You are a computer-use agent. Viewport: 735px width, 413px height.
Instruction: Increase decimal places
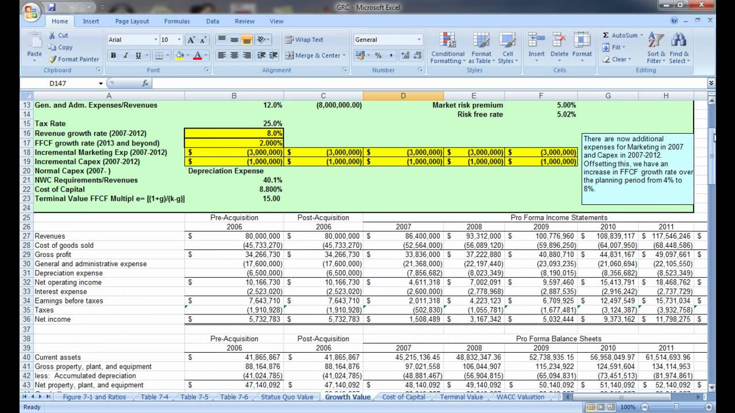pos(405,56)
